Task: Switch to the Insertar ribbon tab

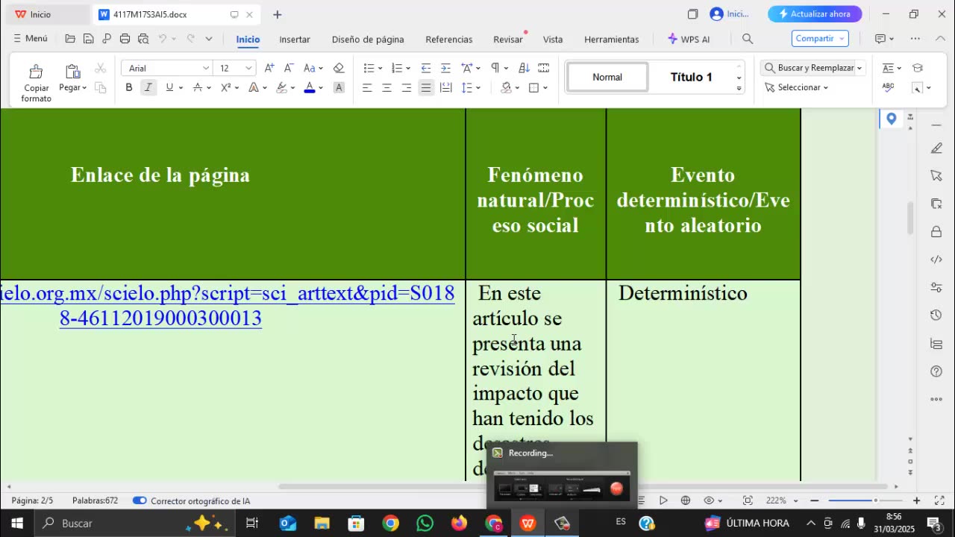Action: point(295,40)
